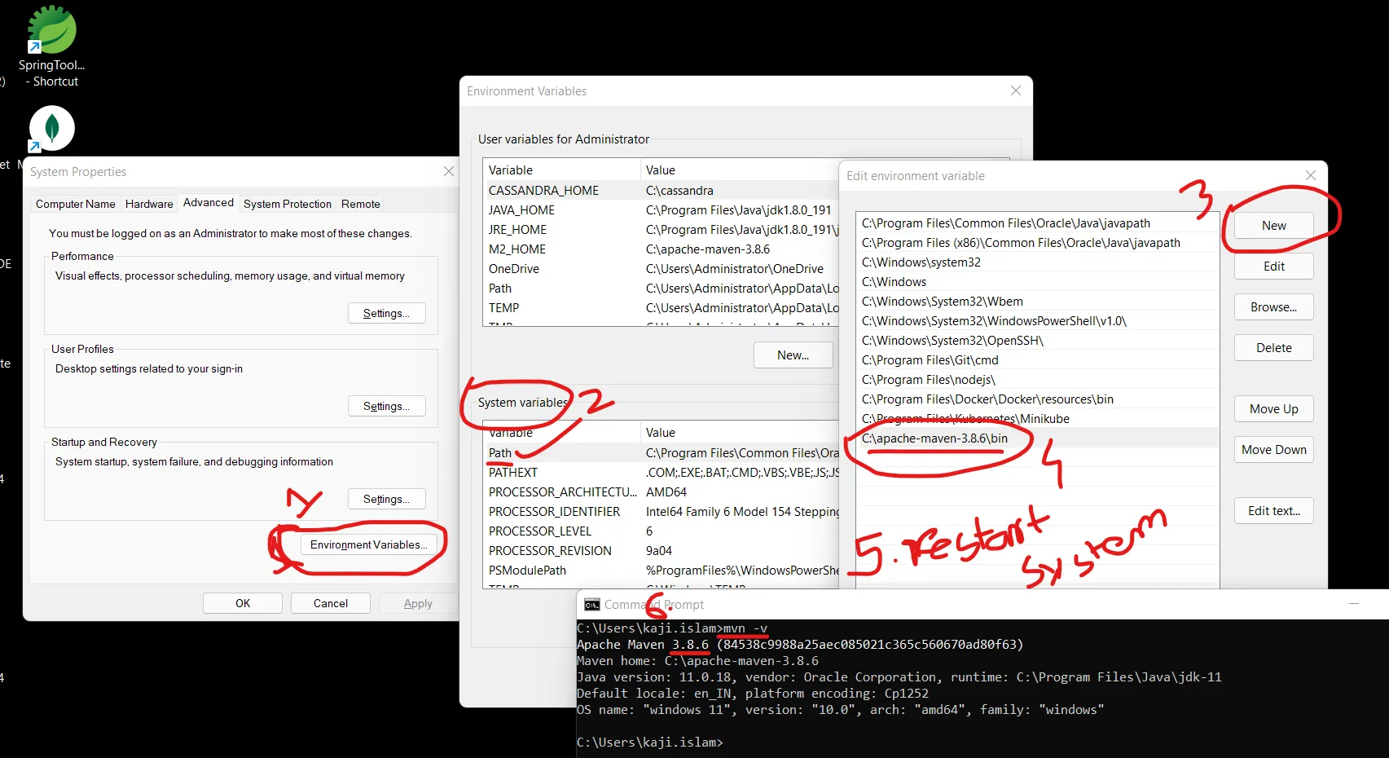This screenshot has width=1389, height=758.
Task: Open User Profiles Settings button
Action: 387,406
